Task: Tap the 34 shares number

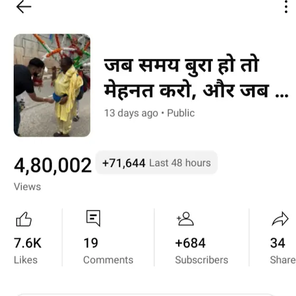Action: (x=277, y=243)
